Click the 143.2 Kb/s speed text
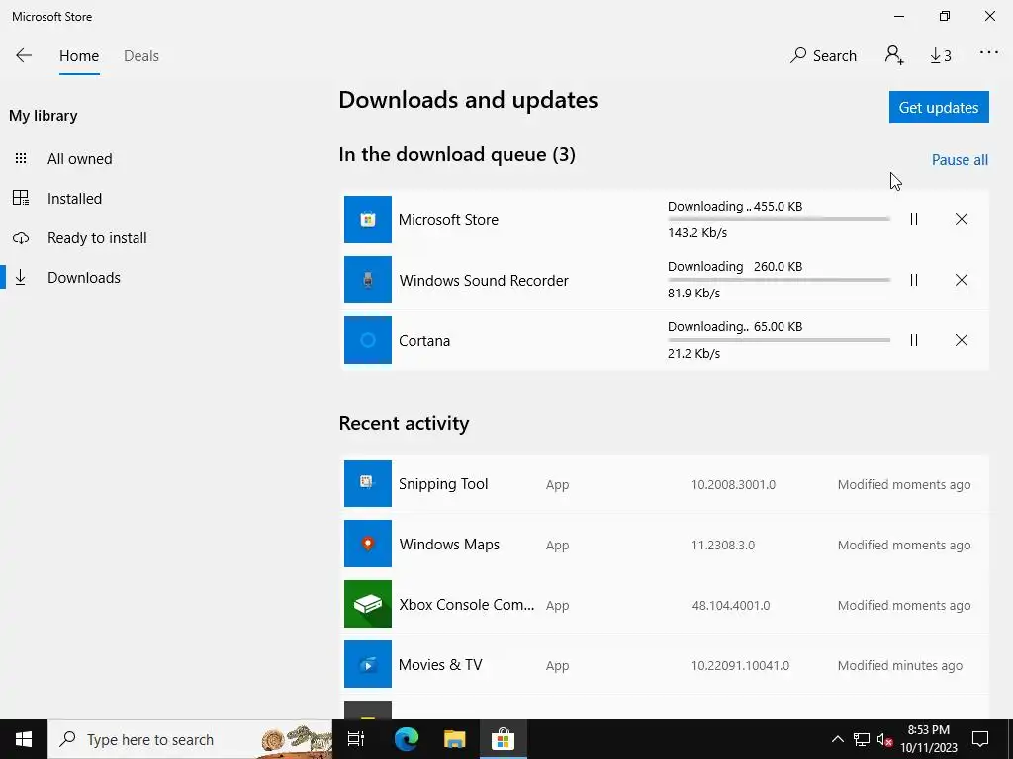Screen dimensions: 1013x759 click(x=697, y=233)
